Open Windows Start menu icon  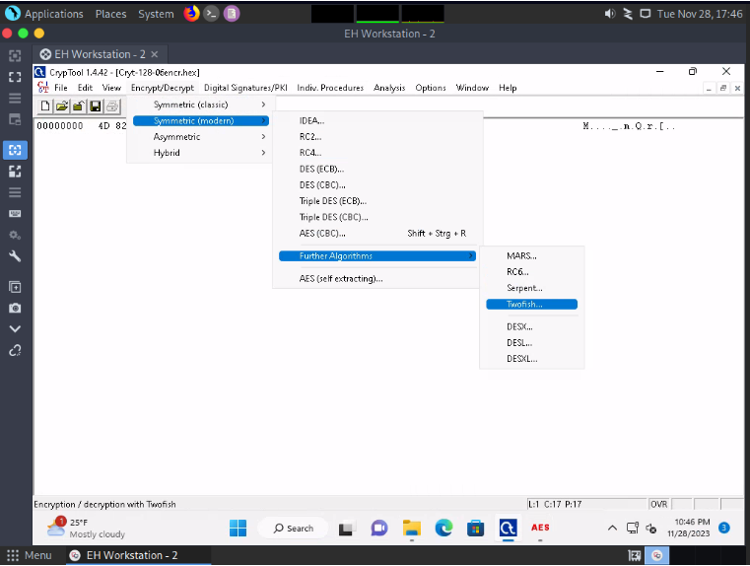238,529
